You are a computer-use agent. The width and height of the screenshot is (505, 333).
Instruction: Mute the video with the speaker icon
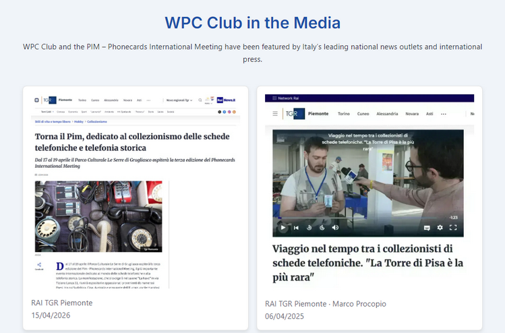coord(335,227)
